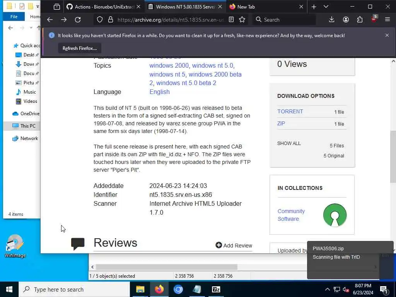The width and height of the screenshot is (396, 297).
Task: Open the tracking protection shield icon
Action: pyautogui.click(x=100, y=20)
